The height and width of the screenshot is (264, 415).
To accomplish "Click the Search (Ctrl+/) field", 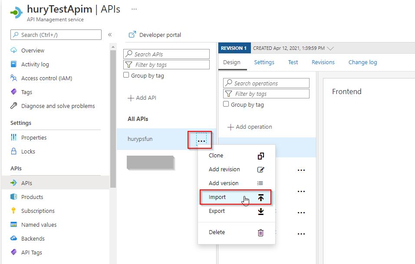I will click(56, 35).
